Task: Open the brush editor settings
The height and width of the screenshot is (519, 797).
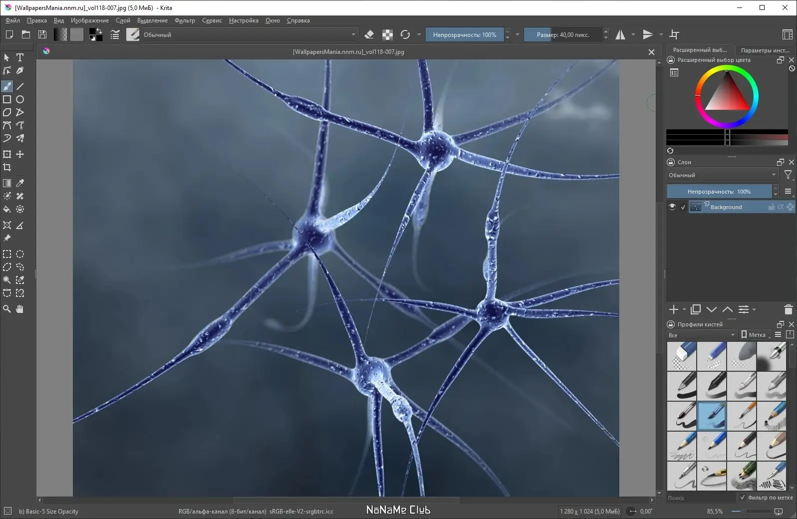Action: click(115, 34)
